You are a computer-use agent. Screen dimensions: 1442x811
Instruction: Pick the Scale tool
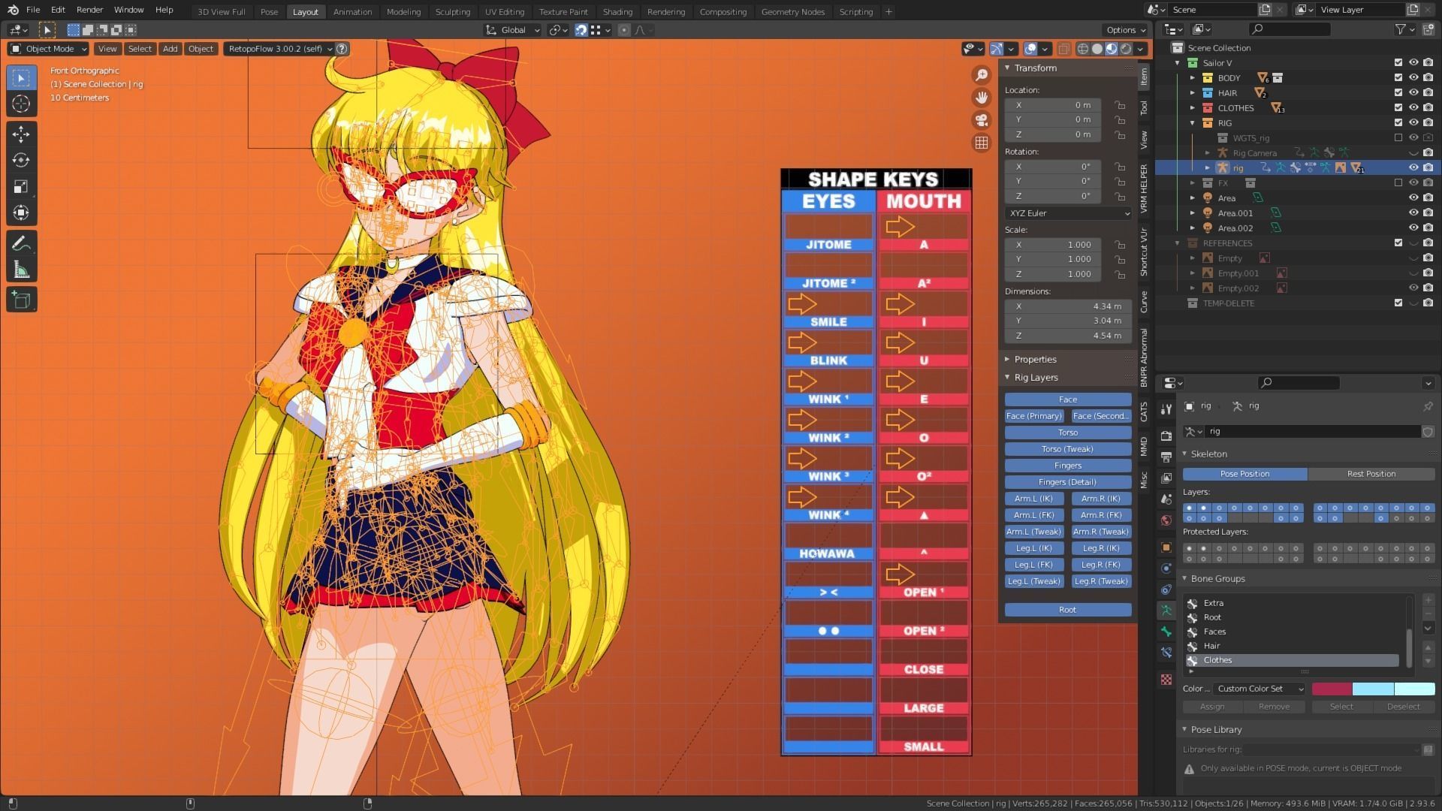click(x=21, y=187)
